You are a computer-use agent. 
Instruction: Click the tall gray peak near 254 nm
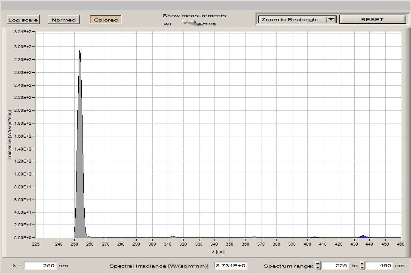(80, 157)
